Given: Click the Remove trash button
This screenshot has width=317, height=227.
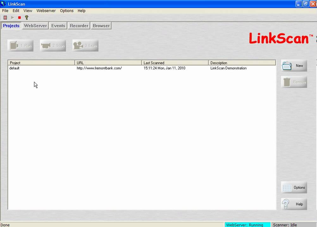Looking at the screenshot, I should pos(294,82).
